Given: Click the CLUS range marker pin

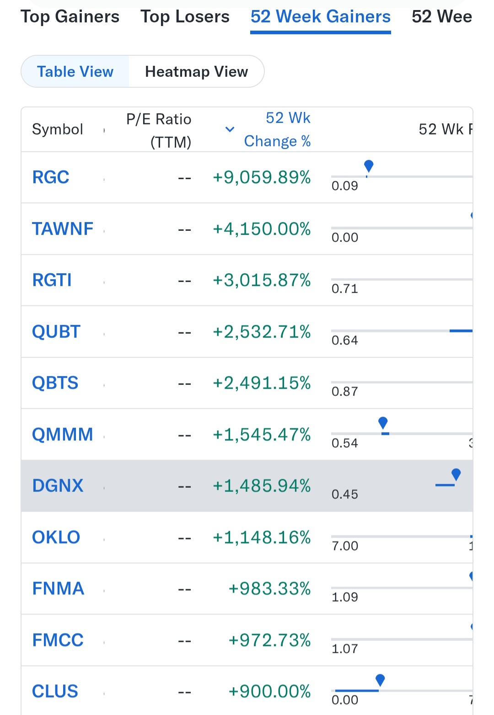Looking at the screenshot, I should tap(380, 680).
